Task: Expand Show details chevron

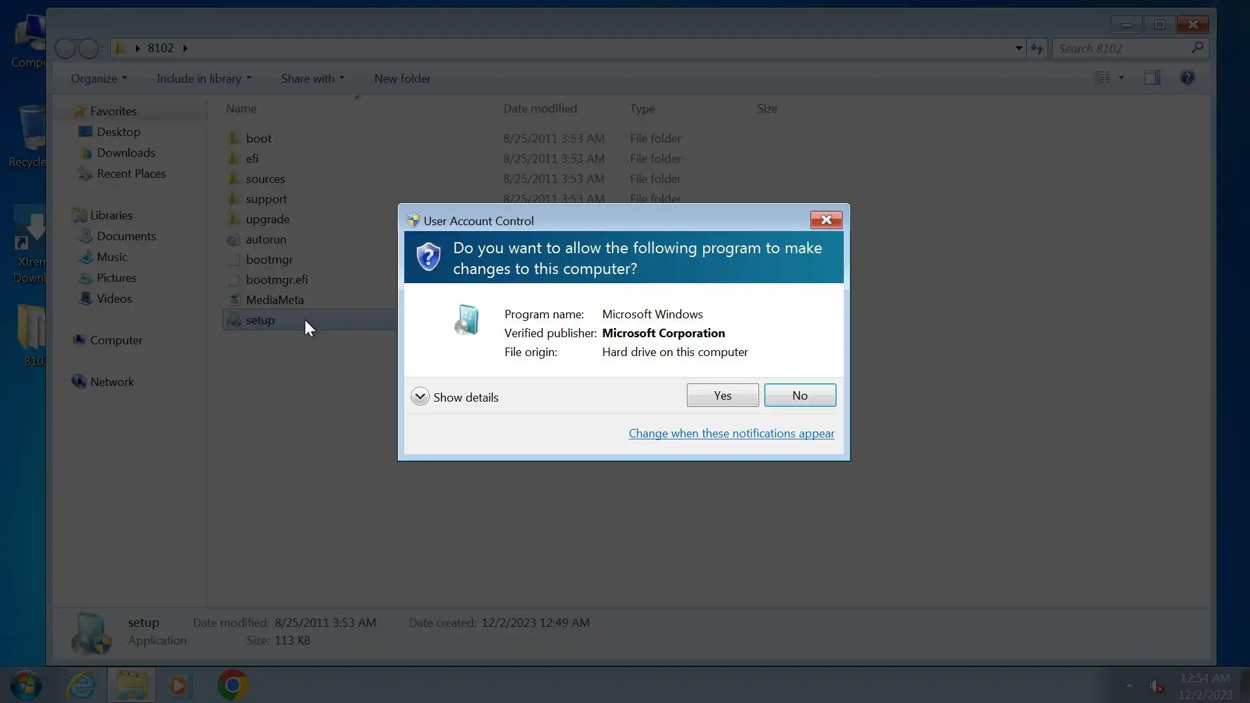Action: (x=420, y=396)
